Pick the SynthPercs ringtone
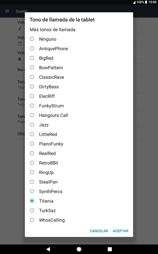158x254 pixels. 79,191
